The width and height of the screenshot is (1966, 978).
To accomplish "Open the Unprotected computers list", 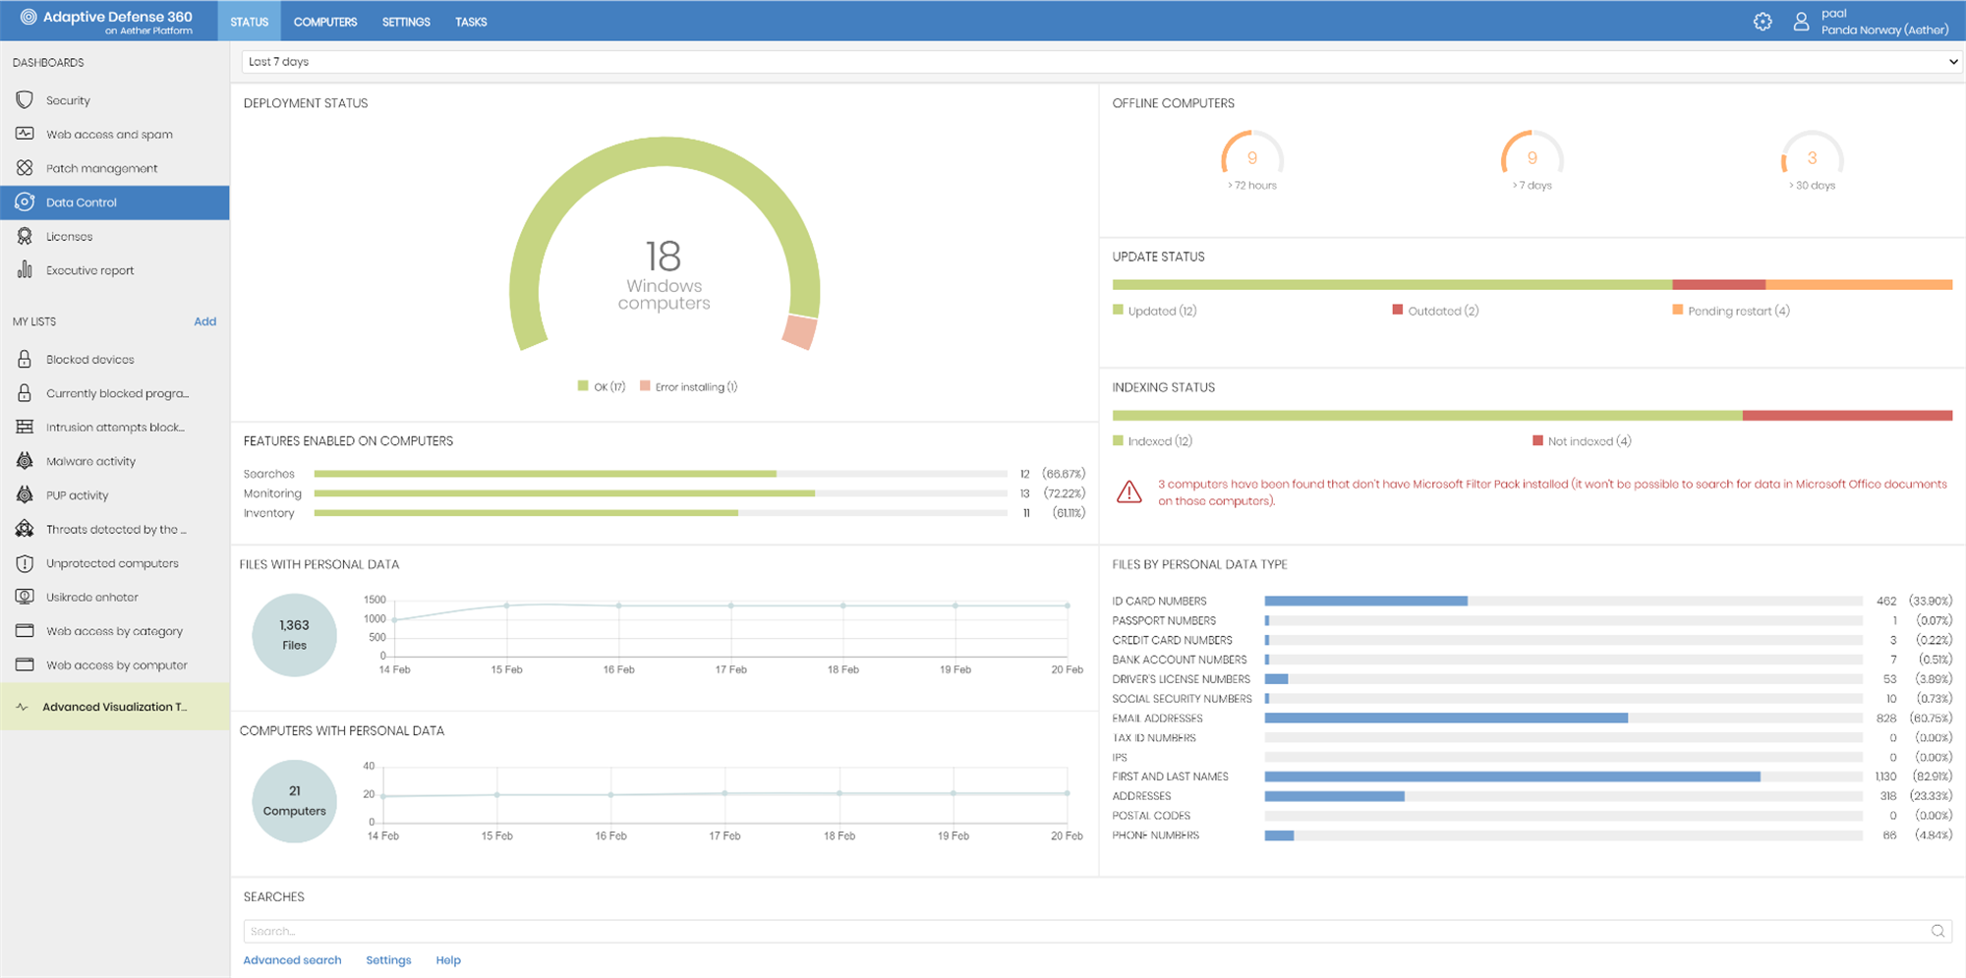I will coord(113,563).
